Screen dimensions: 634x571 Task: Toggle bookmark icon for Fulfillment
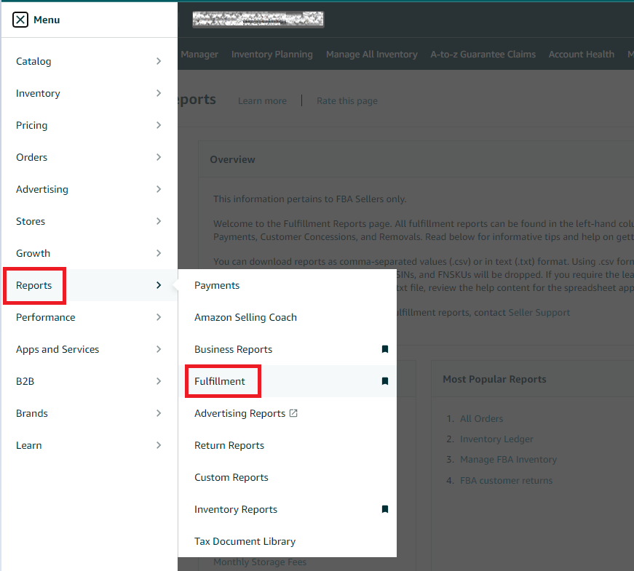[385, 381]
